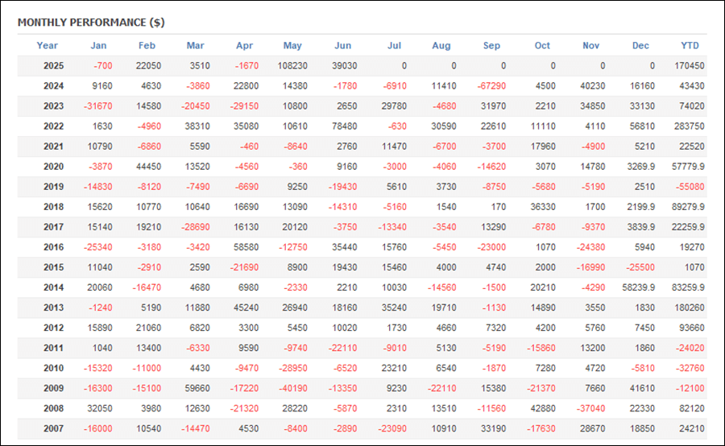Click 2022 YTD value 283750
This screenshot has width=725, height=446.
pyautogui.click(x=689, y=126)
